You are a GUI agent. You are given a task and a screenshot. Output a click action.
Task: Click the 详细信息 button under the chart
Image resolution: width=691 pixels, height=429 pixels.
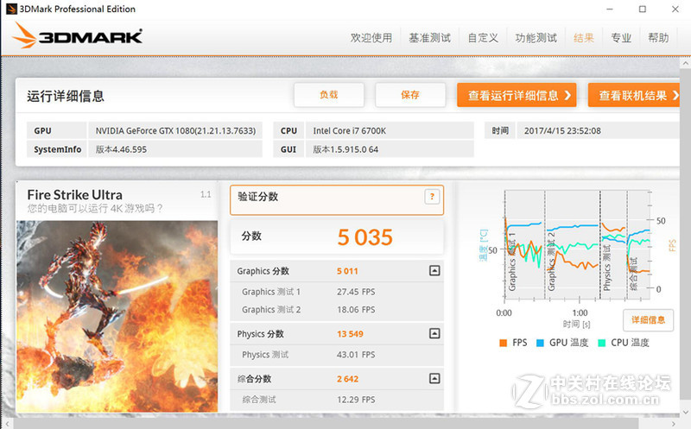(648, 320)
